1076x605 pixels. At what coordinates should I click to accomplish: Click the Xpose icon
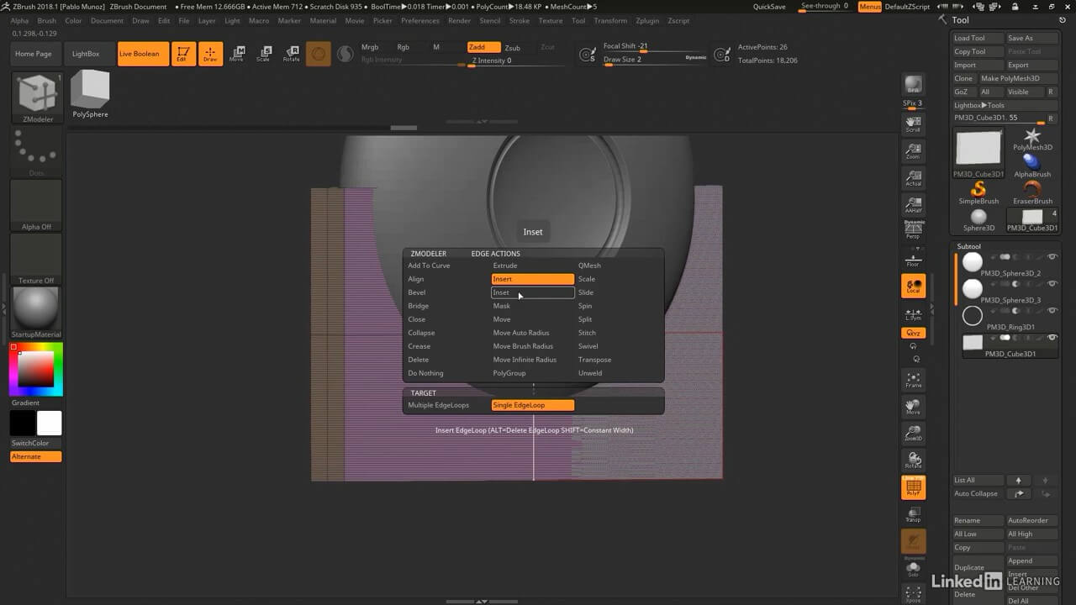(x=913, y=594)
